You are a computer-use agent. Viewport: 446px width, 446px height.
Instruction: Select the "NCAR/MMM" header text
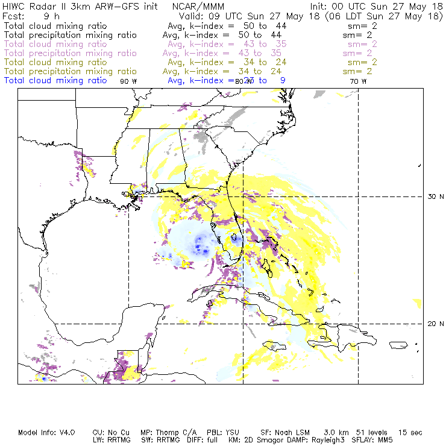pos(198,6)
